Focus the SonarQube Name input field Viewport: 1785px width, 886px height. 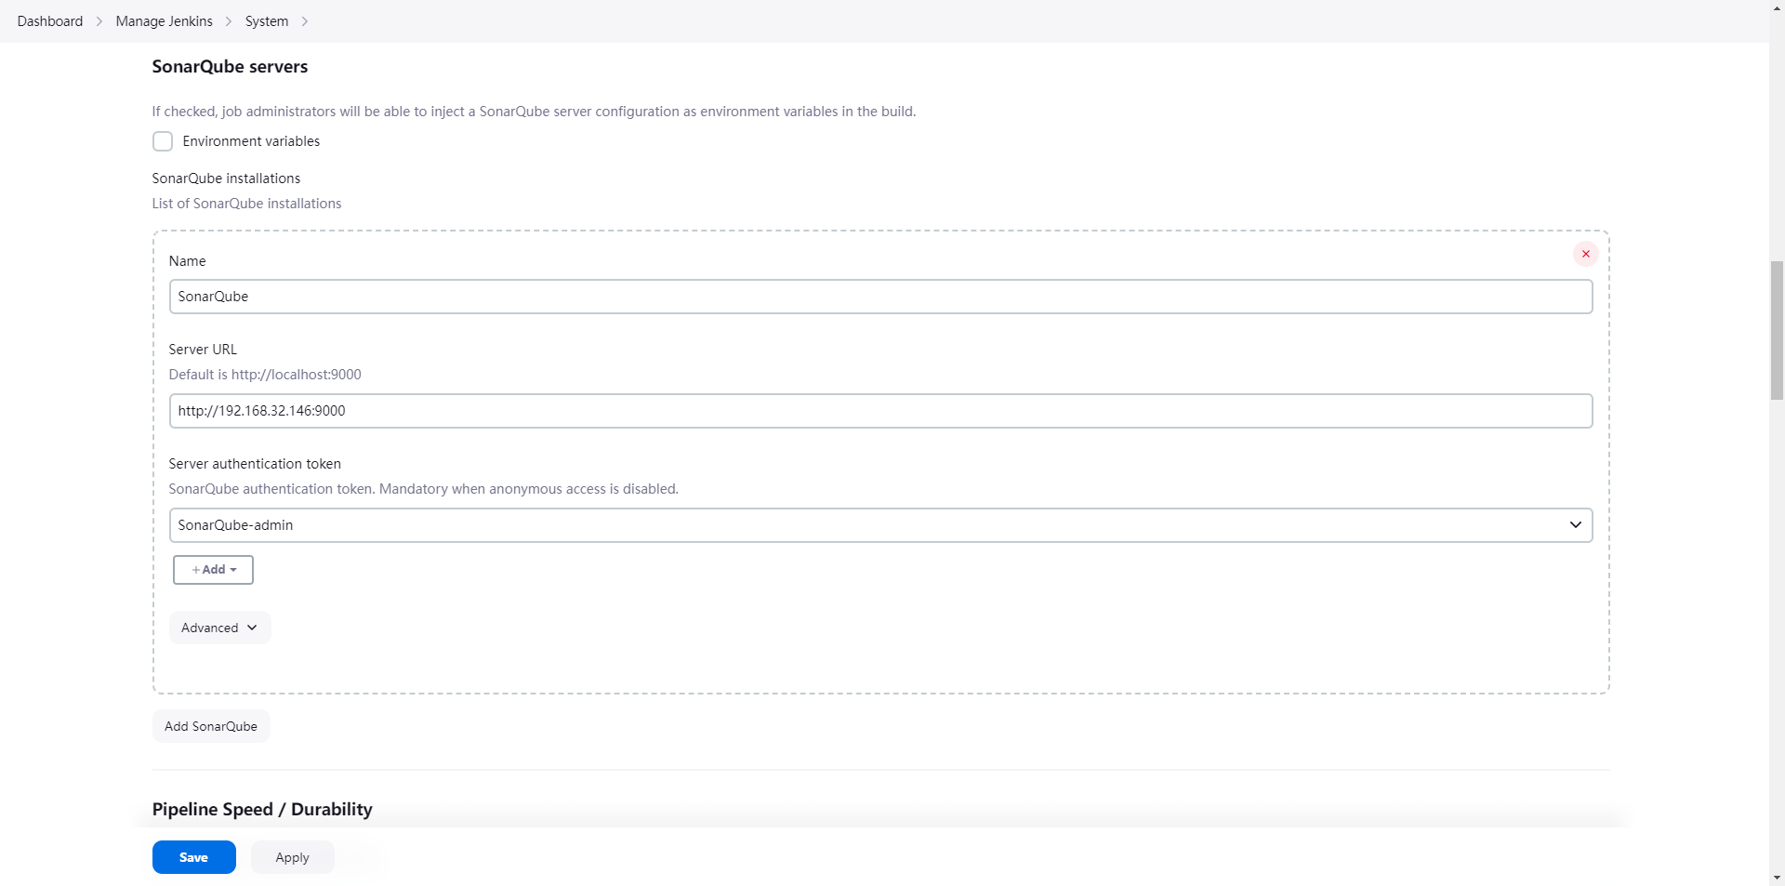point(879,297)
